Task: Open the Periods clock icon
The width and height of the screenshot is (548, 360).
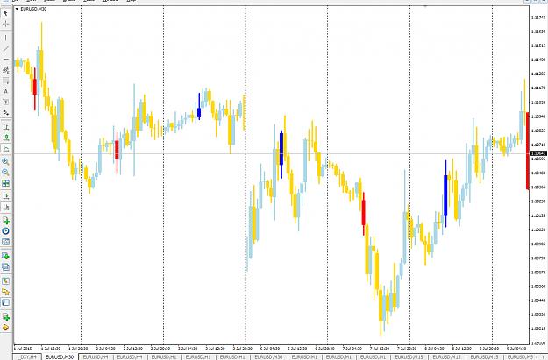Action: click(x=5, y=231)
